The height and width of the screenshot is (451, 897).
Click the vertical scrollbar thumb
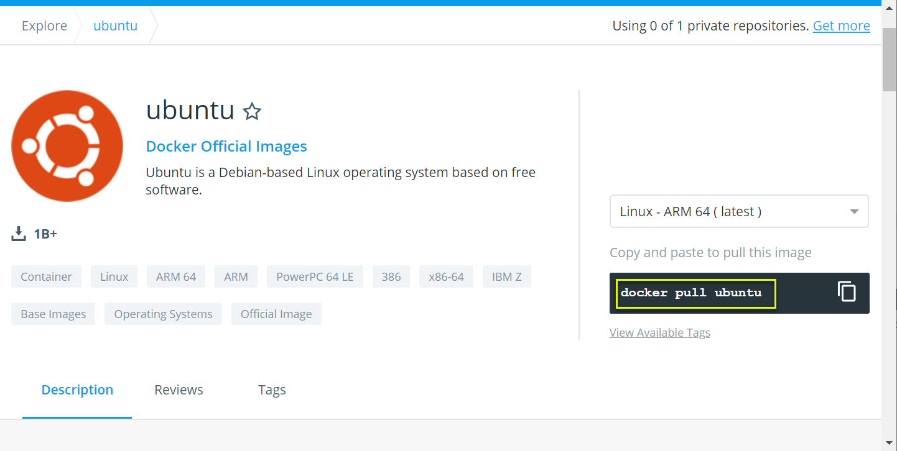889,59
